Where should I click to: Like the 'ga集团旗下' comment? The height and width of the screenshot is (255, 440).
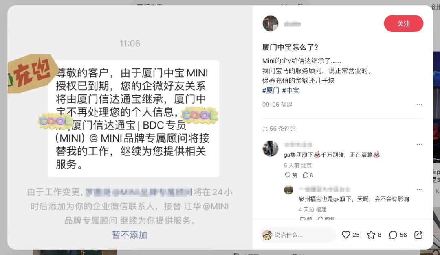tap(291, 175)
